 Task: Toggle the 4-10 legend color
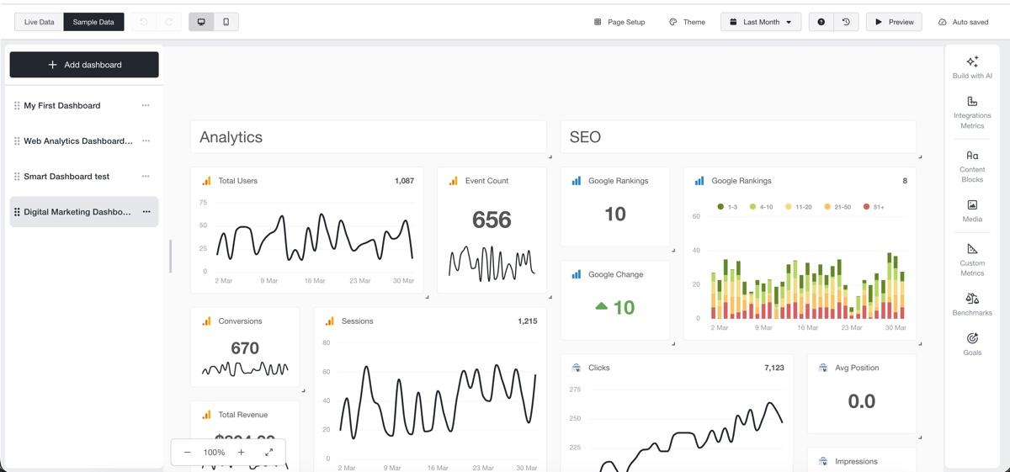point(753,207)
